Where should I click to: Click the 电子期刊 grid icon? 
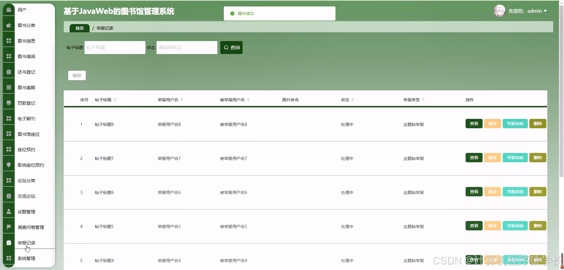coord(9,119)
